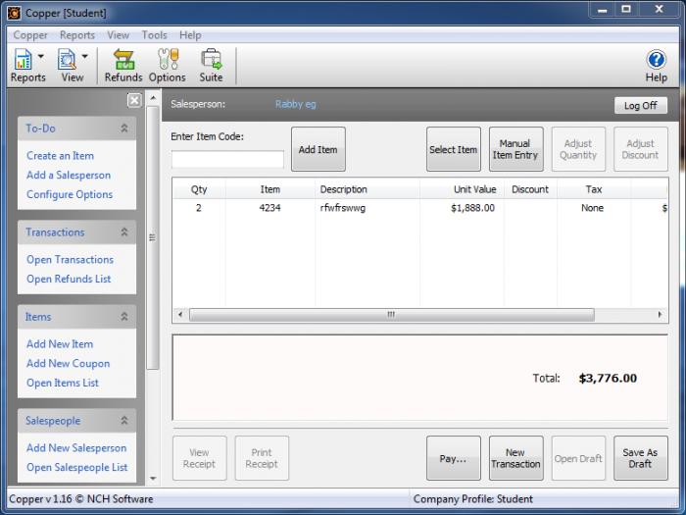Click the Add Item button
Image resolution: width=686 pixels, height=515 pixels.
point(318,149)
